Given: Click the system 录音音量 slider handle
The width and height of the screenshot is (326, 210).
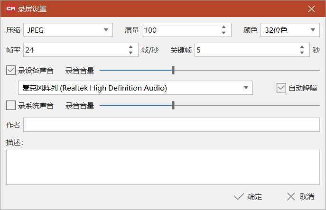Looking at the screenshot, I should (173, 105).
